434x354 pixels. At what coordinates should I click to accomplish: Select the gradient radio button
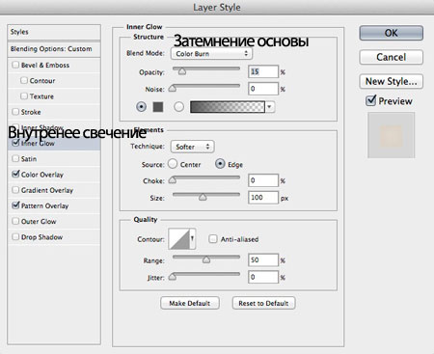click(178, 107)
